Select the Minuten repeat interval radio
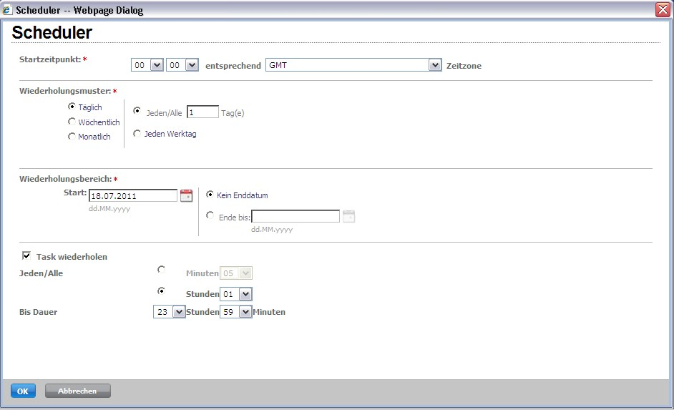 click(161, 270)
